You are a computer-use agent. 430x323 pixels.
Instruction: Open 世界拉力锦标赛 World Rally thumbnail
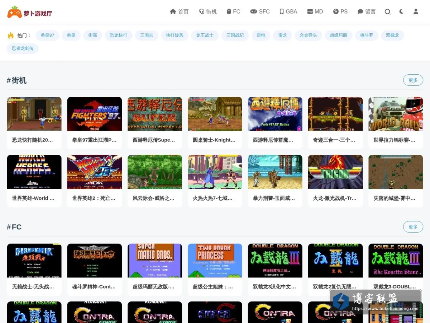[x=396, y=114]
